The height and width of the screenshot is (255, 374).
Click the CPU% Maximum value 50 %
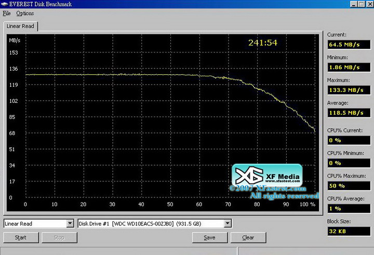click(x=349, y=186)
